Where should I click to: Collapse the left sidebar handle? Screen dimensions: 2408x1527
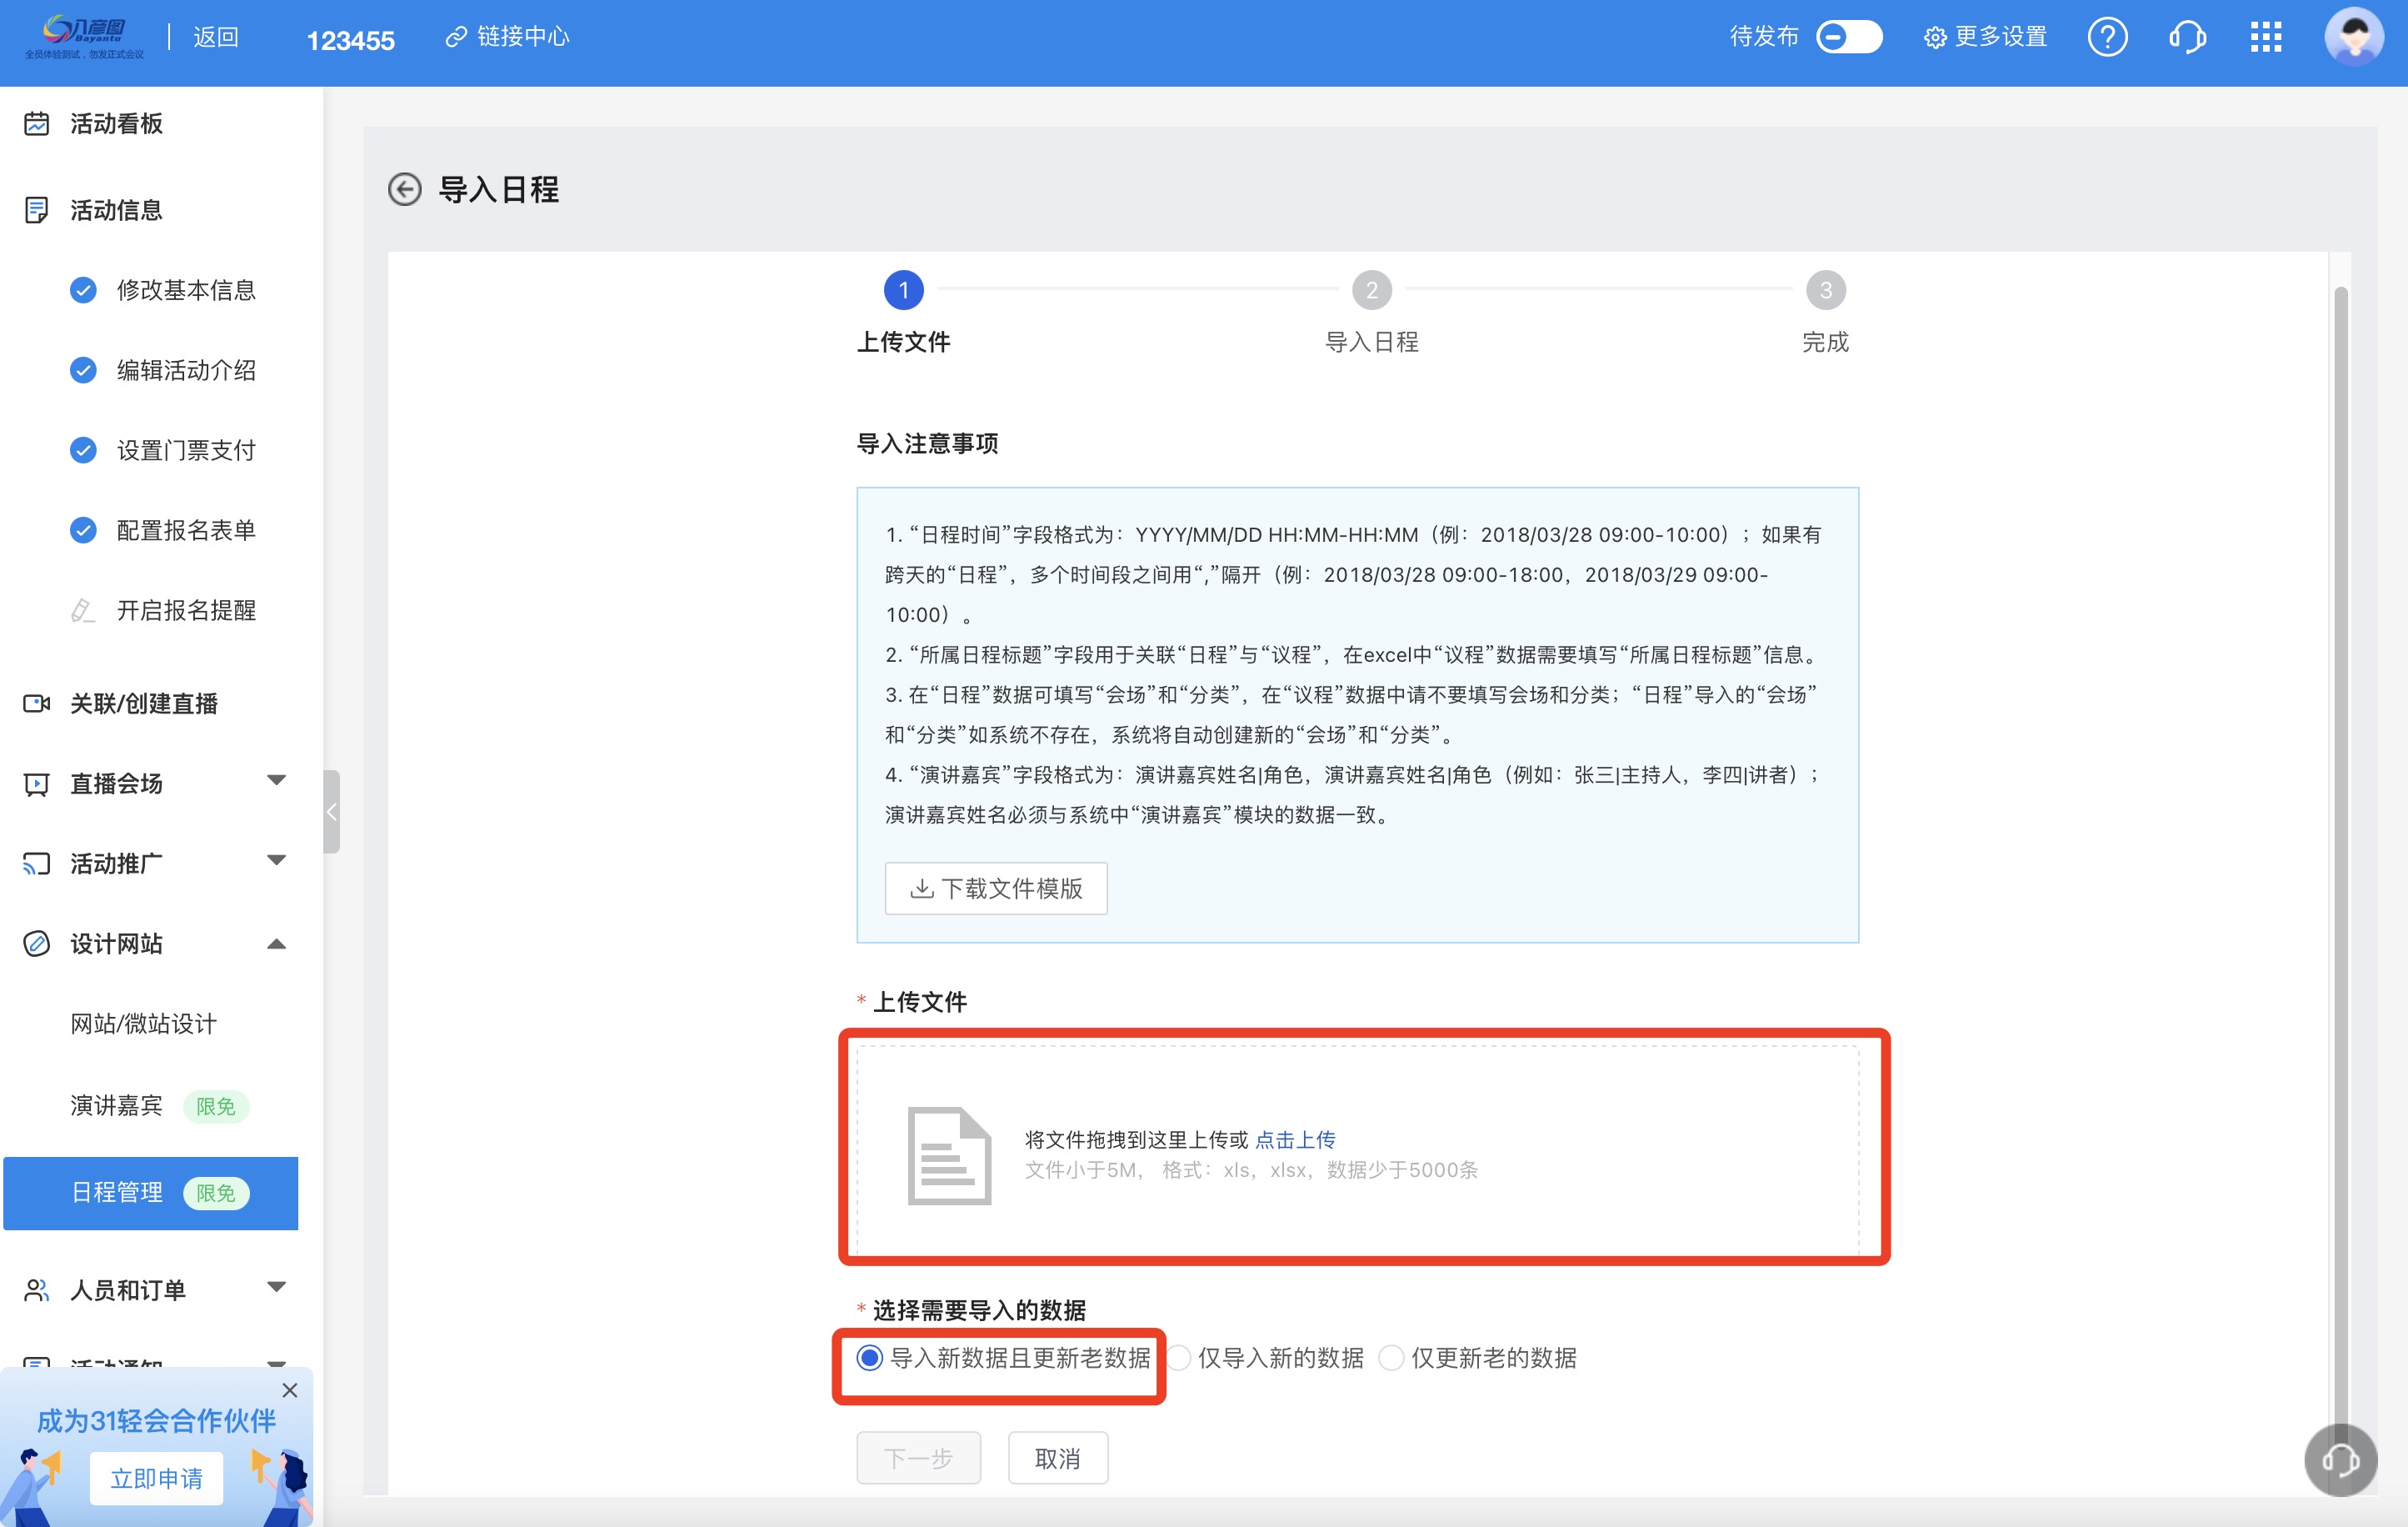click(332, 812)
